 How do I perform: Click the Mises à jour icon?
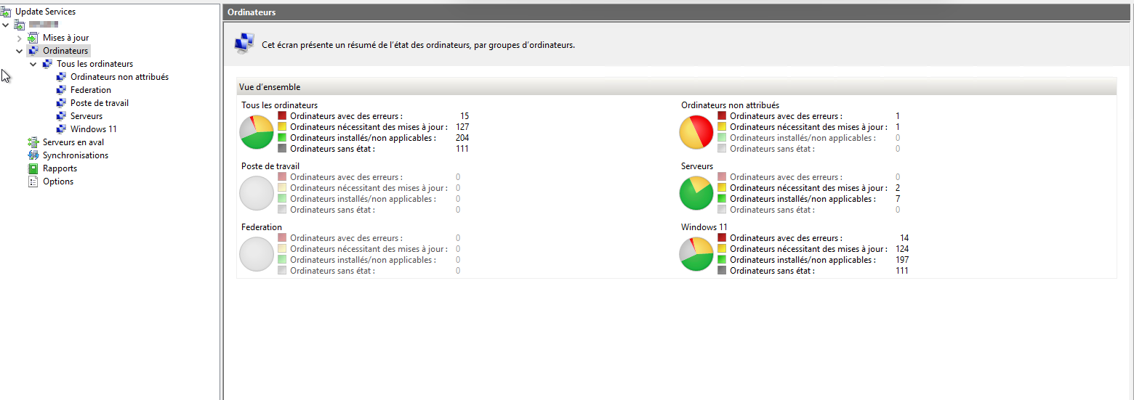pyautogui.click(x=33, y=38)
